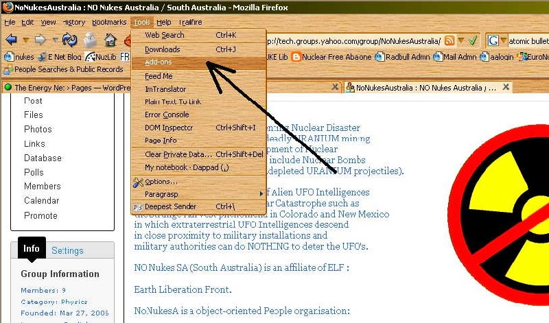Open the History menu
The width and height of the screenshot is (549, 323).
(74, 22)
